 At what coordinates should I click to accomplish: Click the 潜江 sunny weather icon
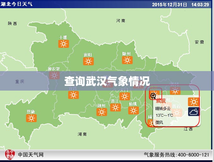(x=115, y=107)
